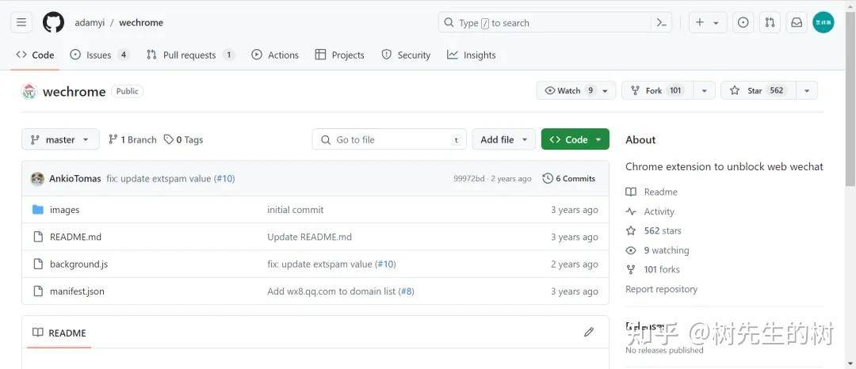The height and width of the screenshot is (369, 856).
Task: Open the README.md file
Action: [x=75, y=237]
